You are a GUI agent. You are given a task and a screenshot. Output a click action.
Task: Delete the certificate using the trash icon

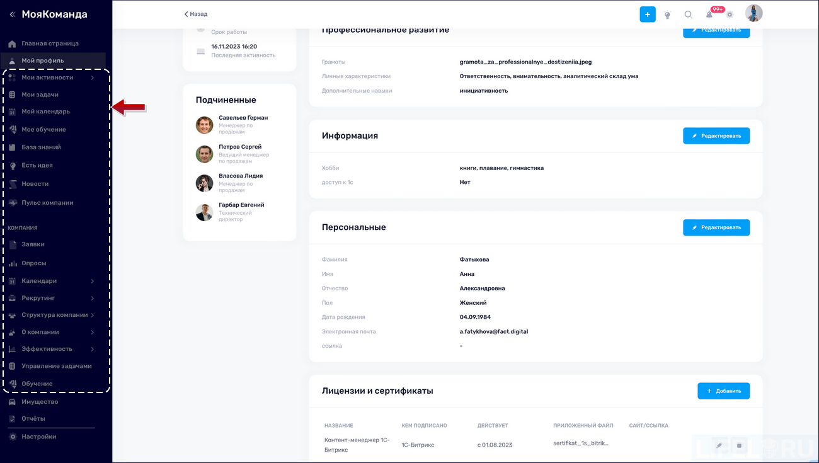click(739, 445)
